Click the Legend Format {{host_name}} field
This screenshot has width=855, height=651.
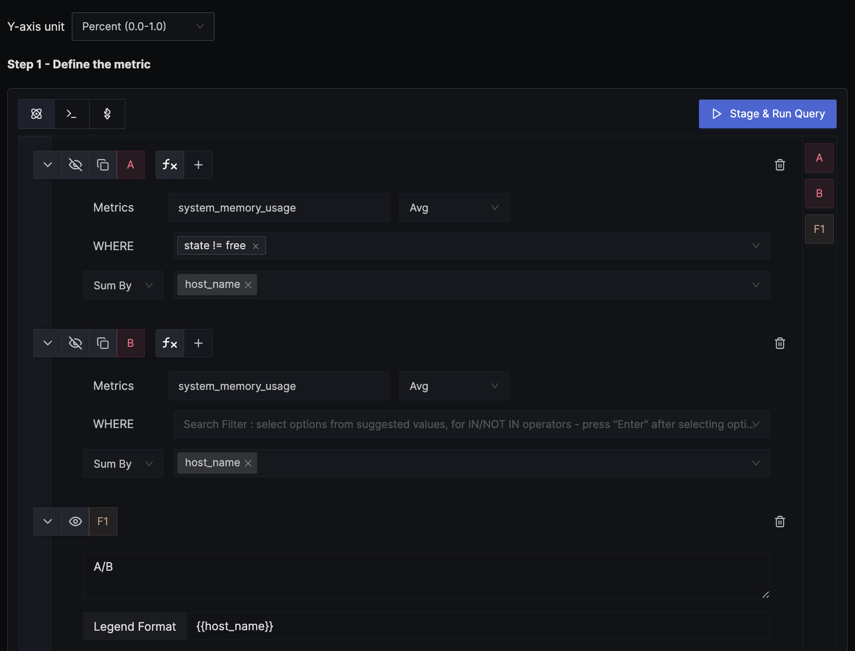click(x=478, y=626)
